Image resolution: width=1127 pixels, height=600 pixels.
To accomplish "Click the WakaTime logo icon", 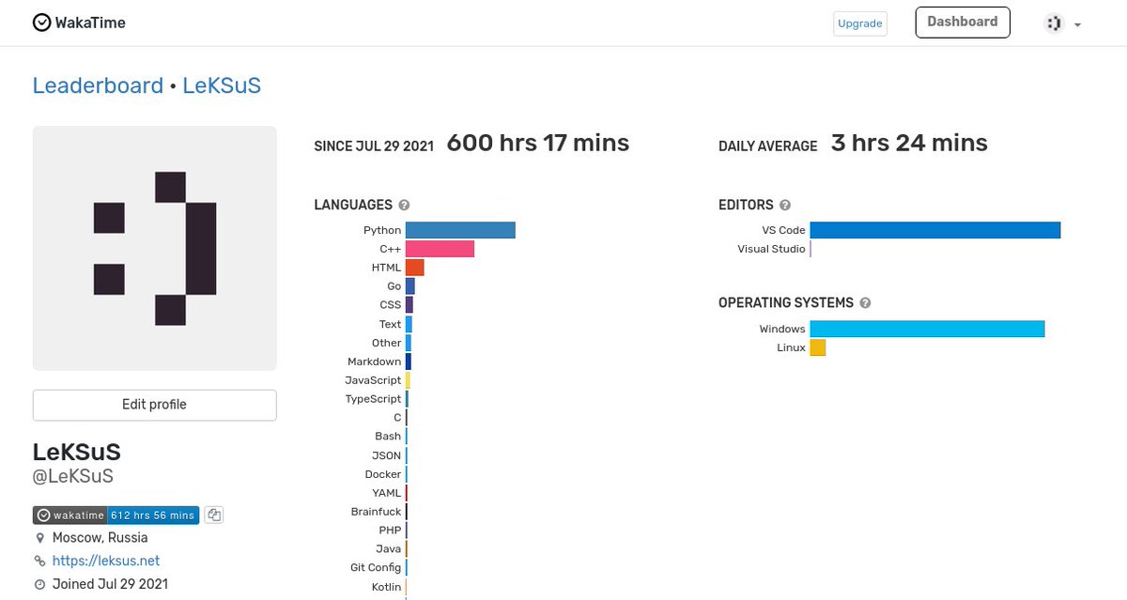I will click(41, 23).
